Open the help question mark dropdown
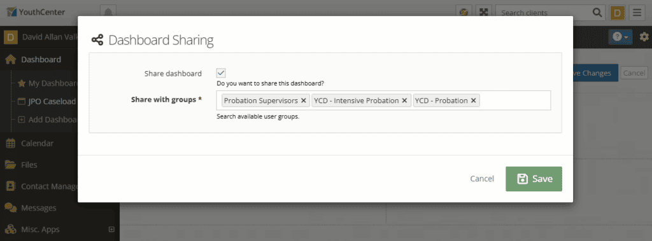 [x=620, y=37]
